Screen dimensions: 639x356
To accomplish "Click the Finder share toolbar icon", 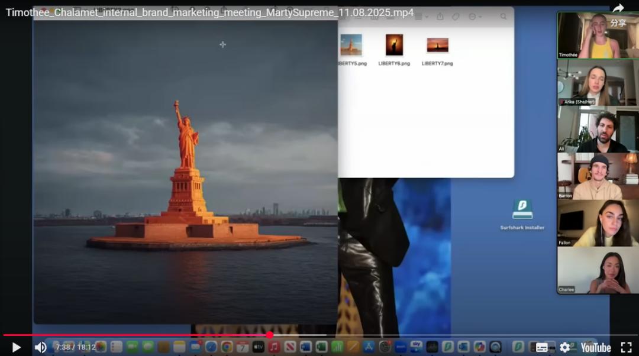I will pos(440,17).
